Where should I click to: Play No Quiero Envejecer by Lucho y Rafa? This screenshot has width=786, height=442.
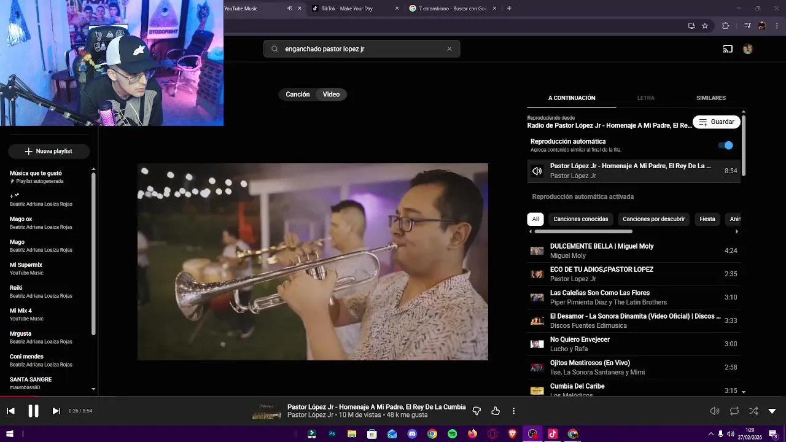click(x=634, y=344)
